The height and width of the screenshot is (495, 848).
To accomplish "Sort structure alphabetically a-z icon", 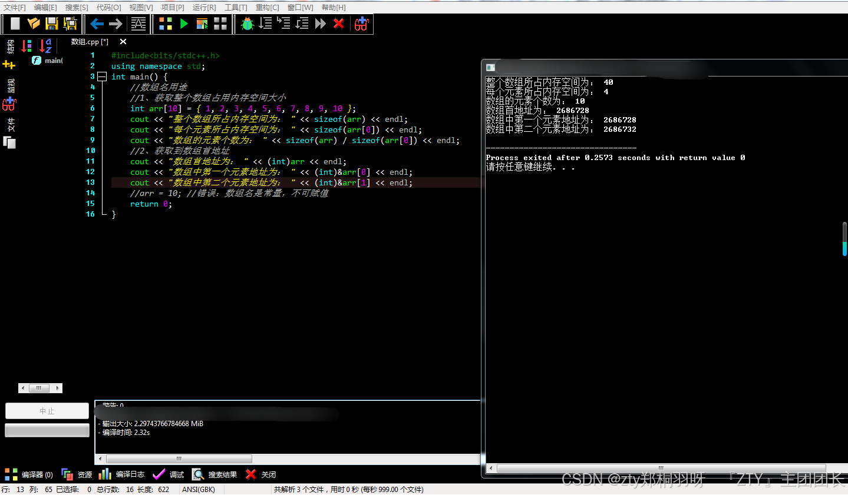I will coord(45,46).
